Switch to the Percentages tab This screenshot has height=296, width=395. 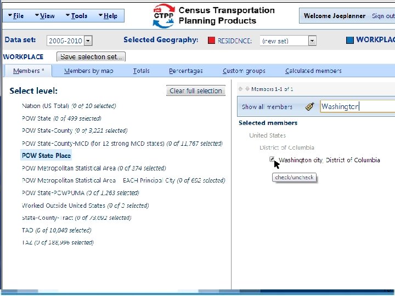point(185,71)
